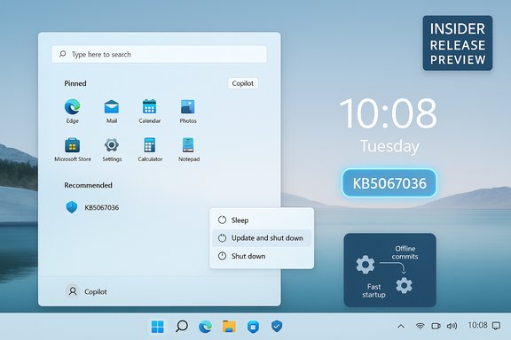Screen dimensions: 511x340
Task: Open the shield security icon on taskbar
Action: click(x=277, y=326)
